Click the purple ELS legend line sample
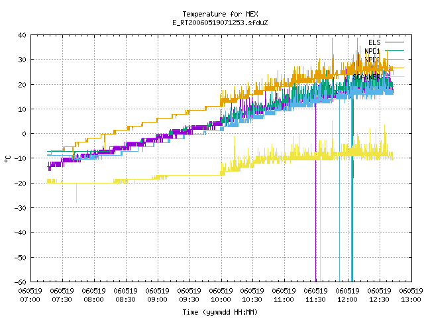 (x=394, y=42)
